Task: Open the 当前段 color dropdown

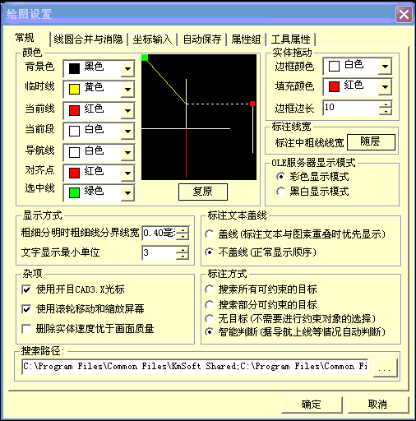Action: pyautogui.click(x=127, y=131)
